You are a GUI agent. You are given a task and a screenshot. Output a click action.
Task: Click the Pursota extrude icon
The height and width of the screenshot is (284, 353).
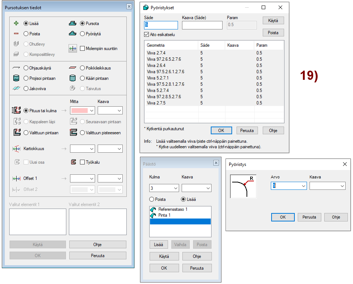click(x=73, y=24)
